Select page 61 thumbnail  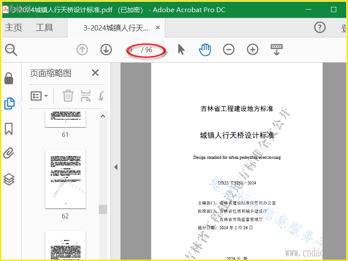click(x=65, y=119)
